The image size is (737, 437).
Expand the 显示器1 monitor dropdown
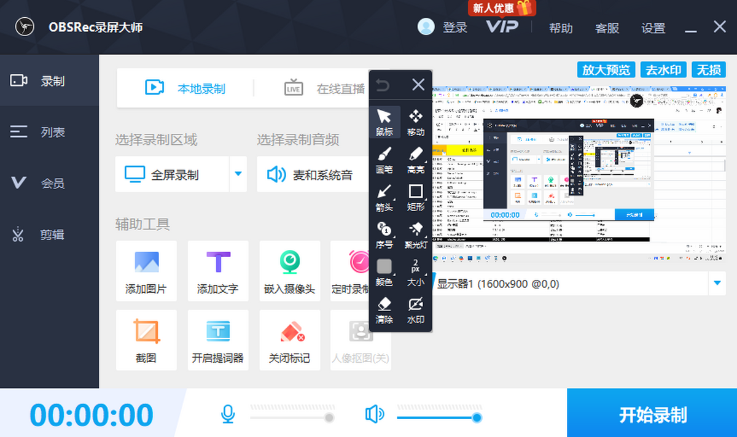click(717, 284)
